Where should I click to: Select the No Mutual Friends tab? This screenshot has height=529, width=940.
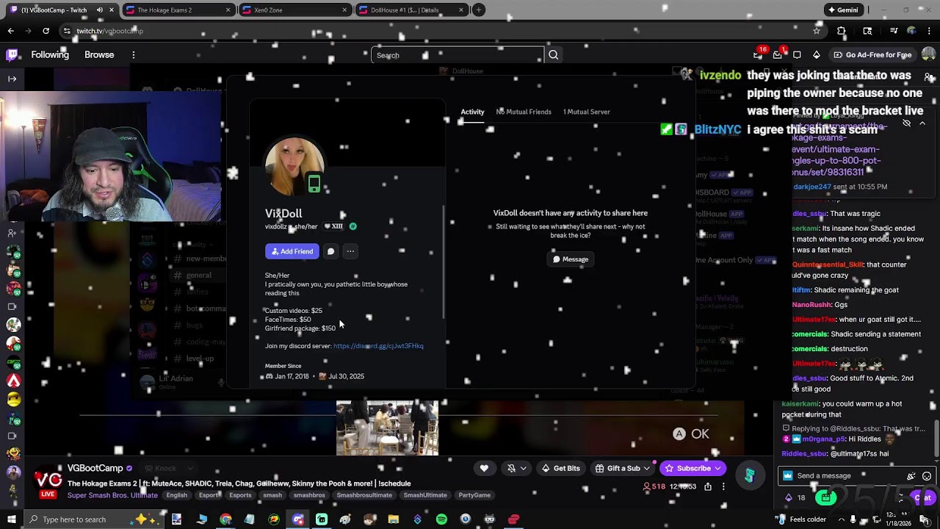tap(524, 112)
